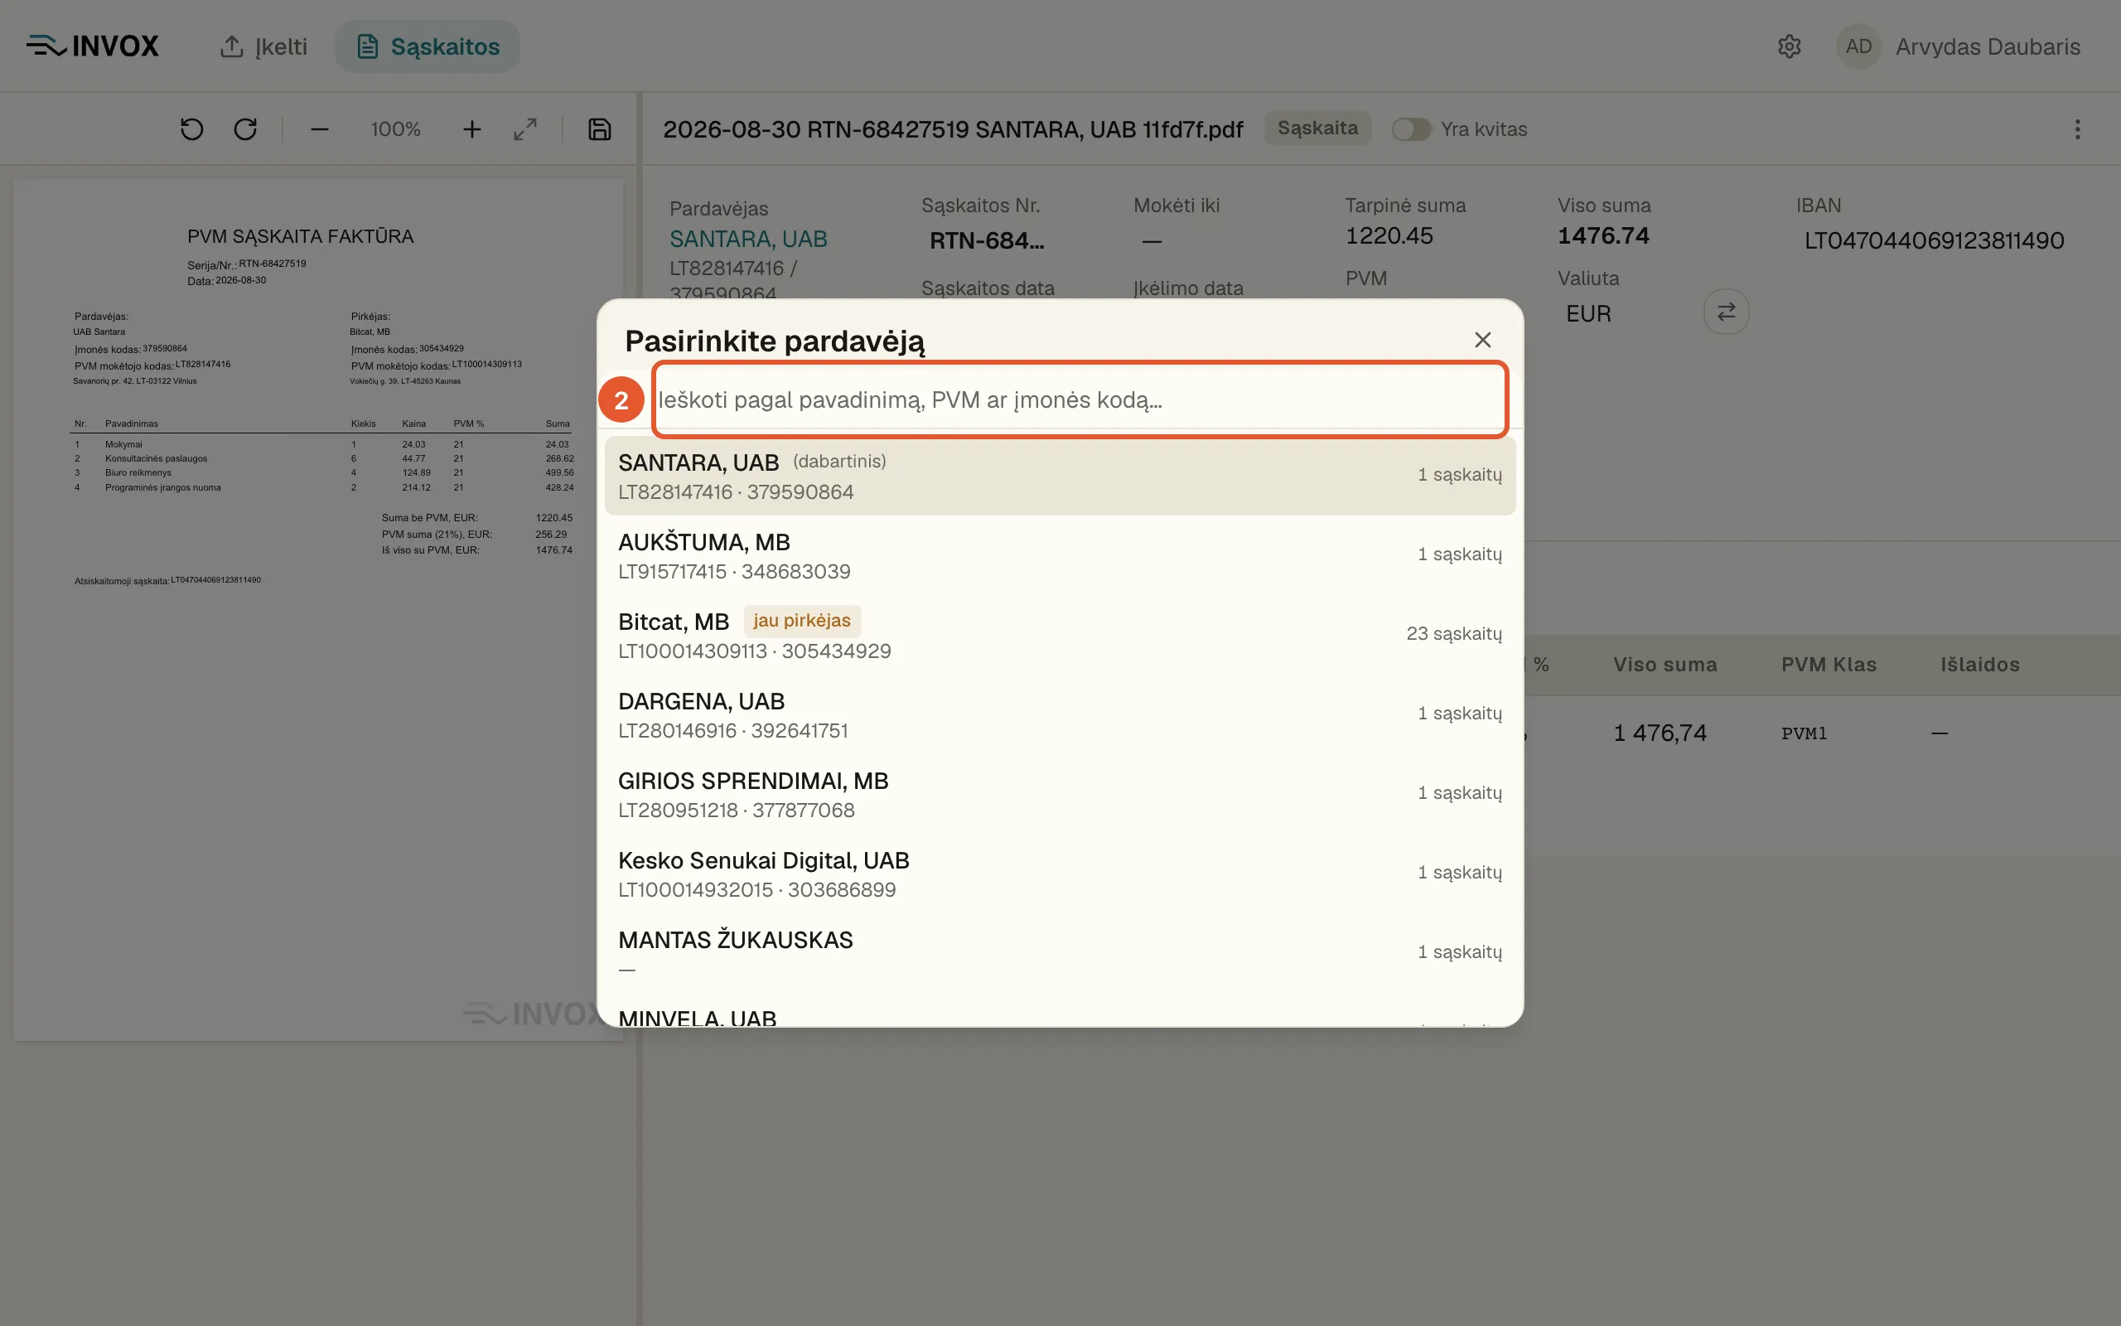The height and width of the screenshot is (1326, 2121).
Task: Select DARGENA, UAB seller row
Action: tap(1060, 714)
